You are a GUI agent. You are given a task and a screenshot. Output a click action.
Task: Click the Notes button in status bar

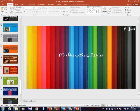click(87, 105)
